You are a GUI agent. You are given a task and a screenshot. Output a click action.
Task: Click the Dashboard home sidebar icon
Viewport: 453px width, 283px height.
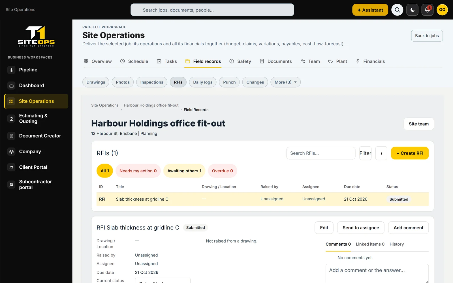point(11,85)
